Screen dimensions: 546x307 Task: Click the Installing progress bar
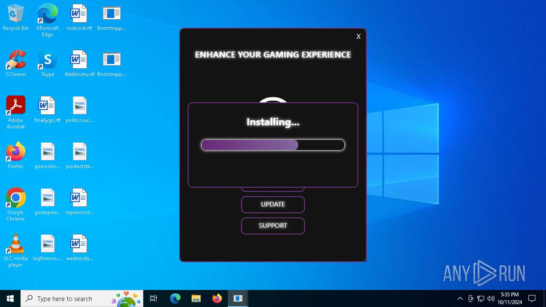click(273, 145)
